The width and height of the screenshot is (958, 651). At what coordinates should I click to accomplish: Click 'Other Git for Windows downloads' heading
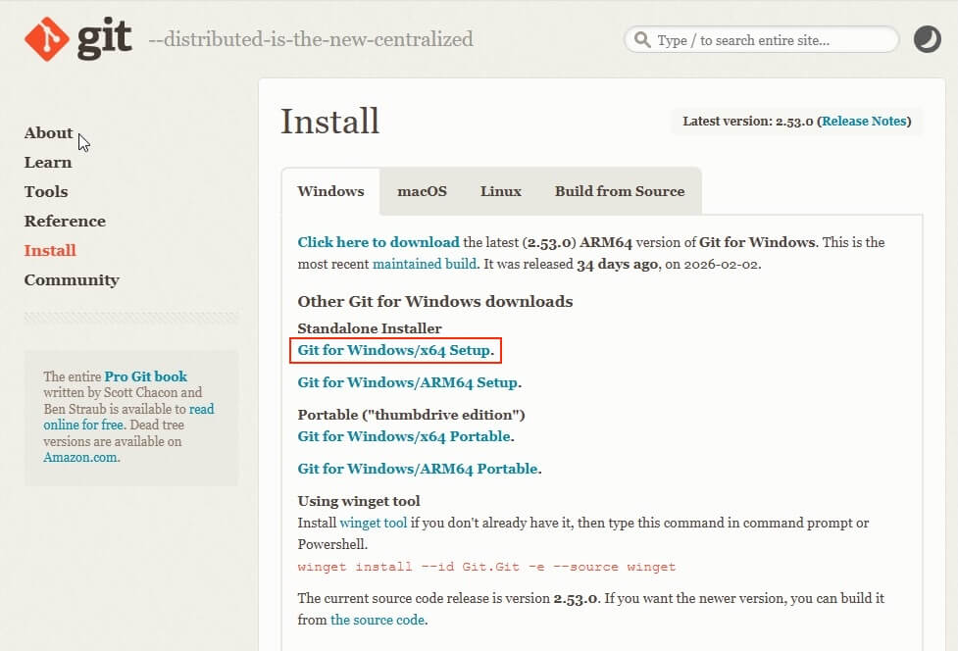click(x=435, y=301)
